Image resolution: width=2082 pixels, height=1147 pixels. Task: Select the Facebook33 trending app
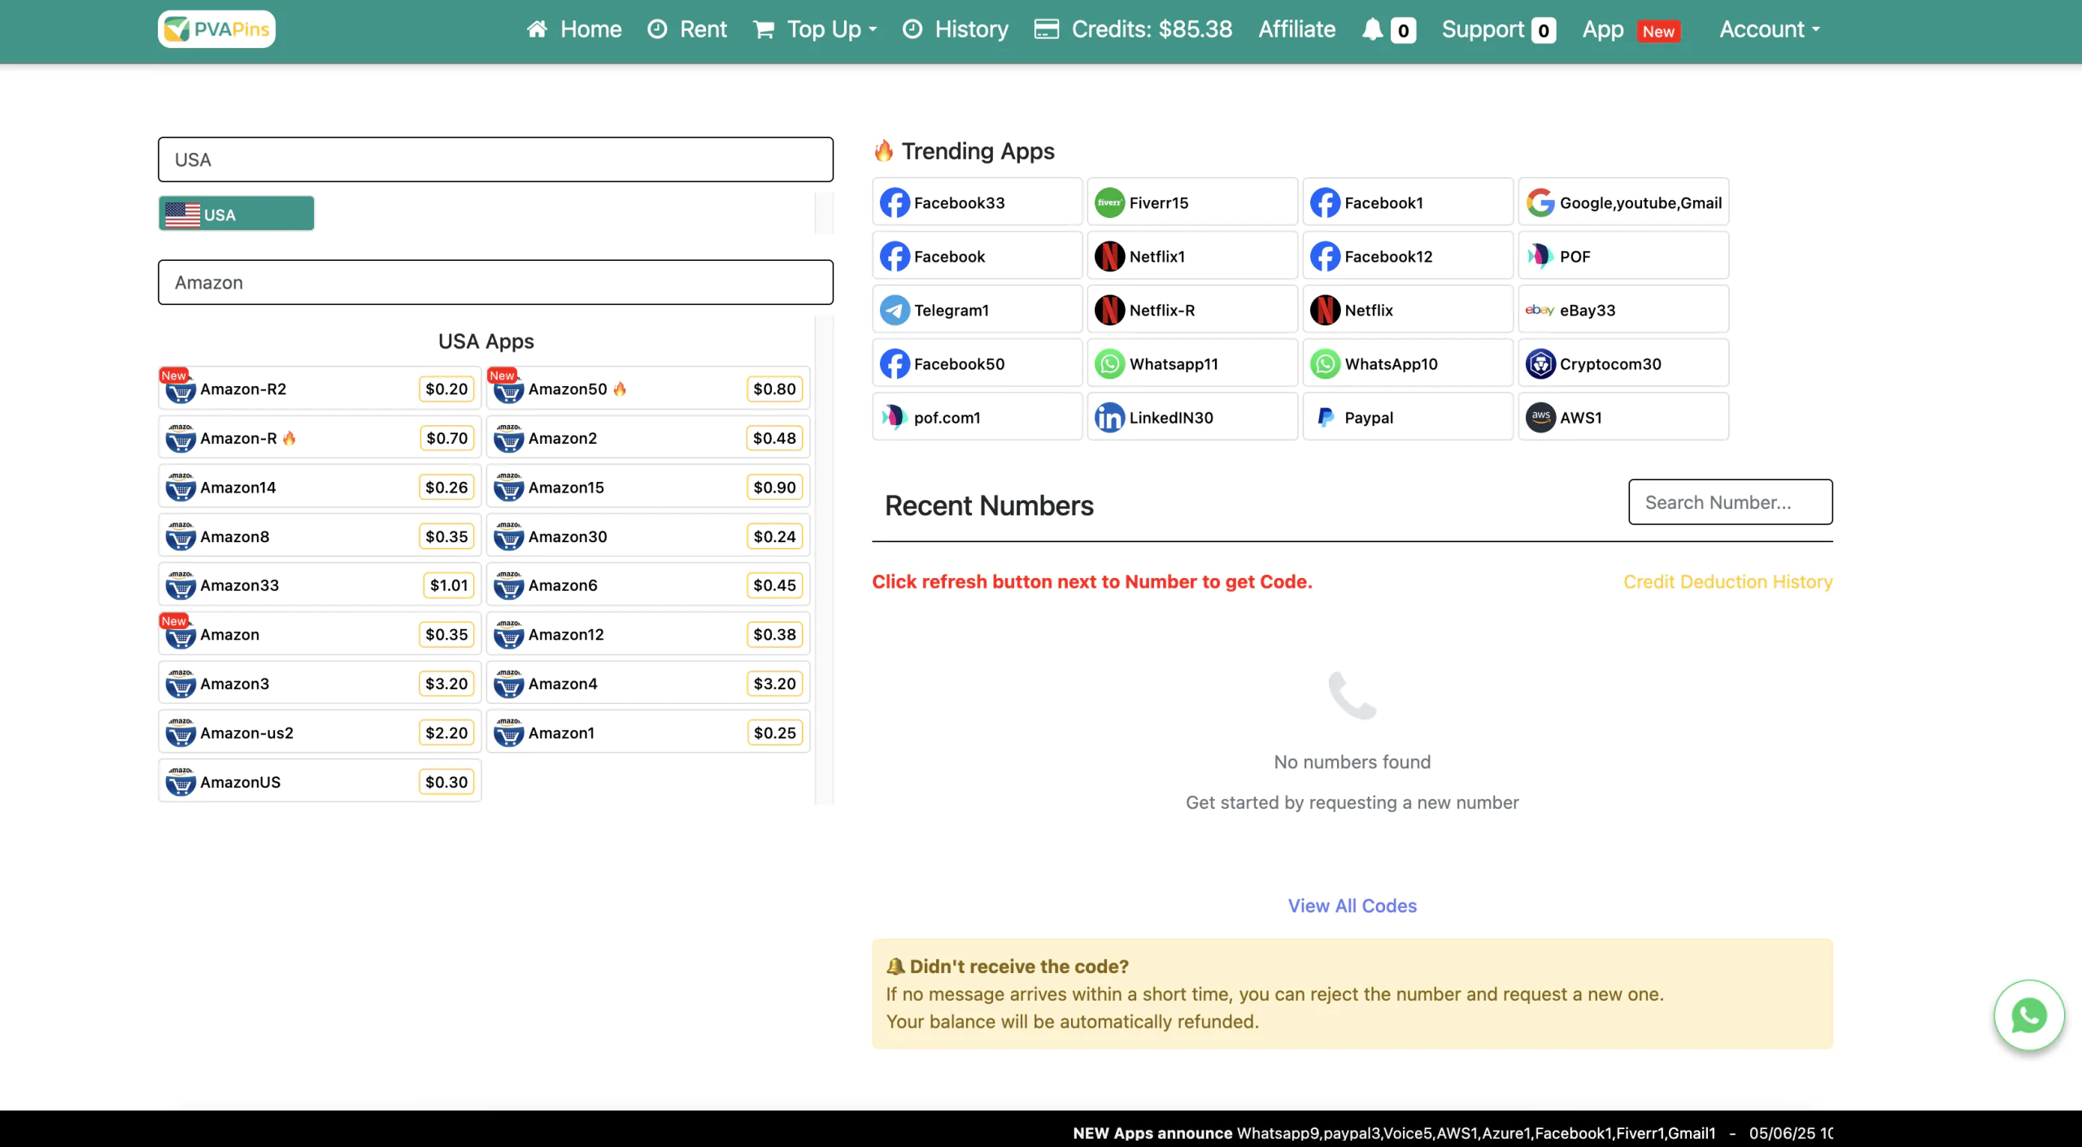[977, 202]
